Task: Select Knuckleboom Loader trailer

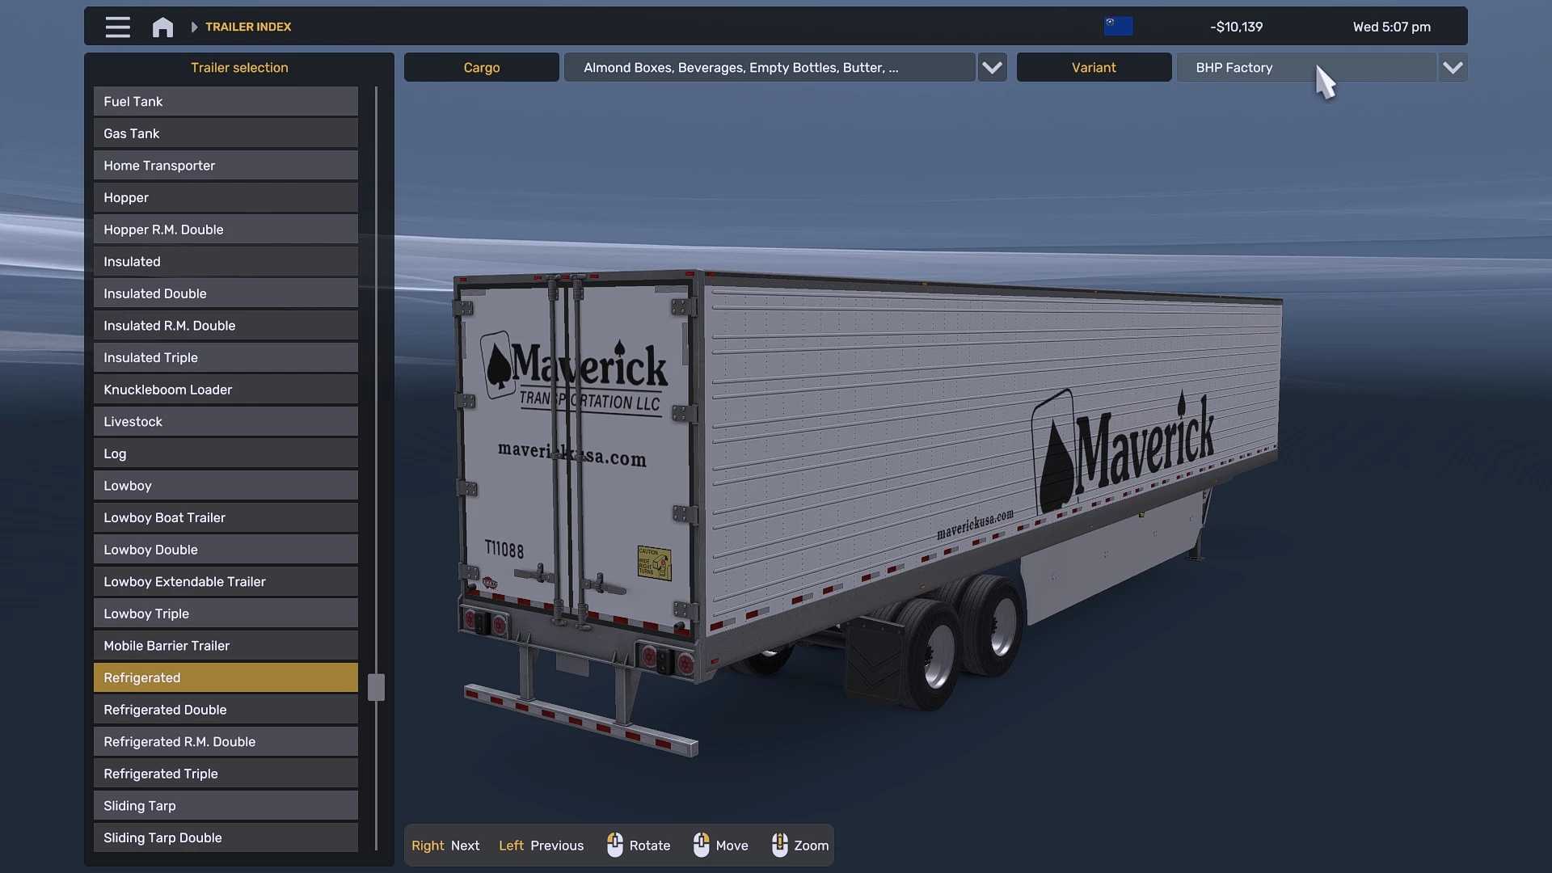Action: pyautogui.click(x=226, y=390)
